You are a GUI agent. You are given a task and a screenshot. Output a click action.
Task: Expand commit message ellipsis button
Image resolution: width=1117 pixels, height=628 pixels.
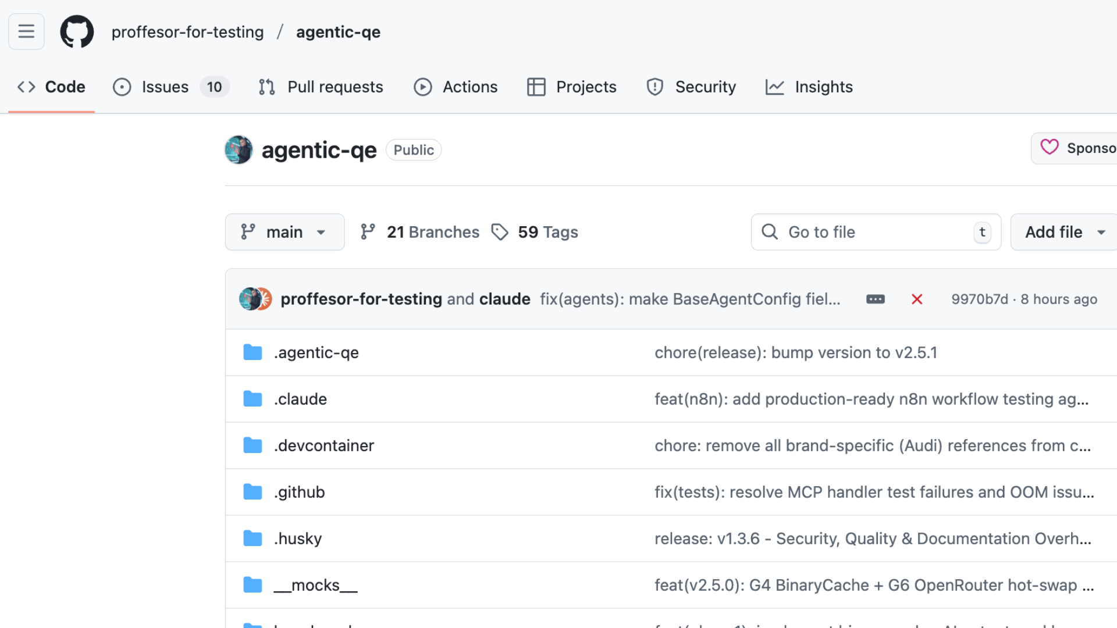tap(875, 299)
